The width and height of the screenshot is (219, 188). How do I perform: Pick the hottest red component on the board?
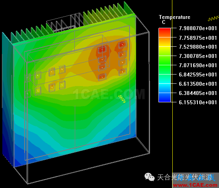102,50
